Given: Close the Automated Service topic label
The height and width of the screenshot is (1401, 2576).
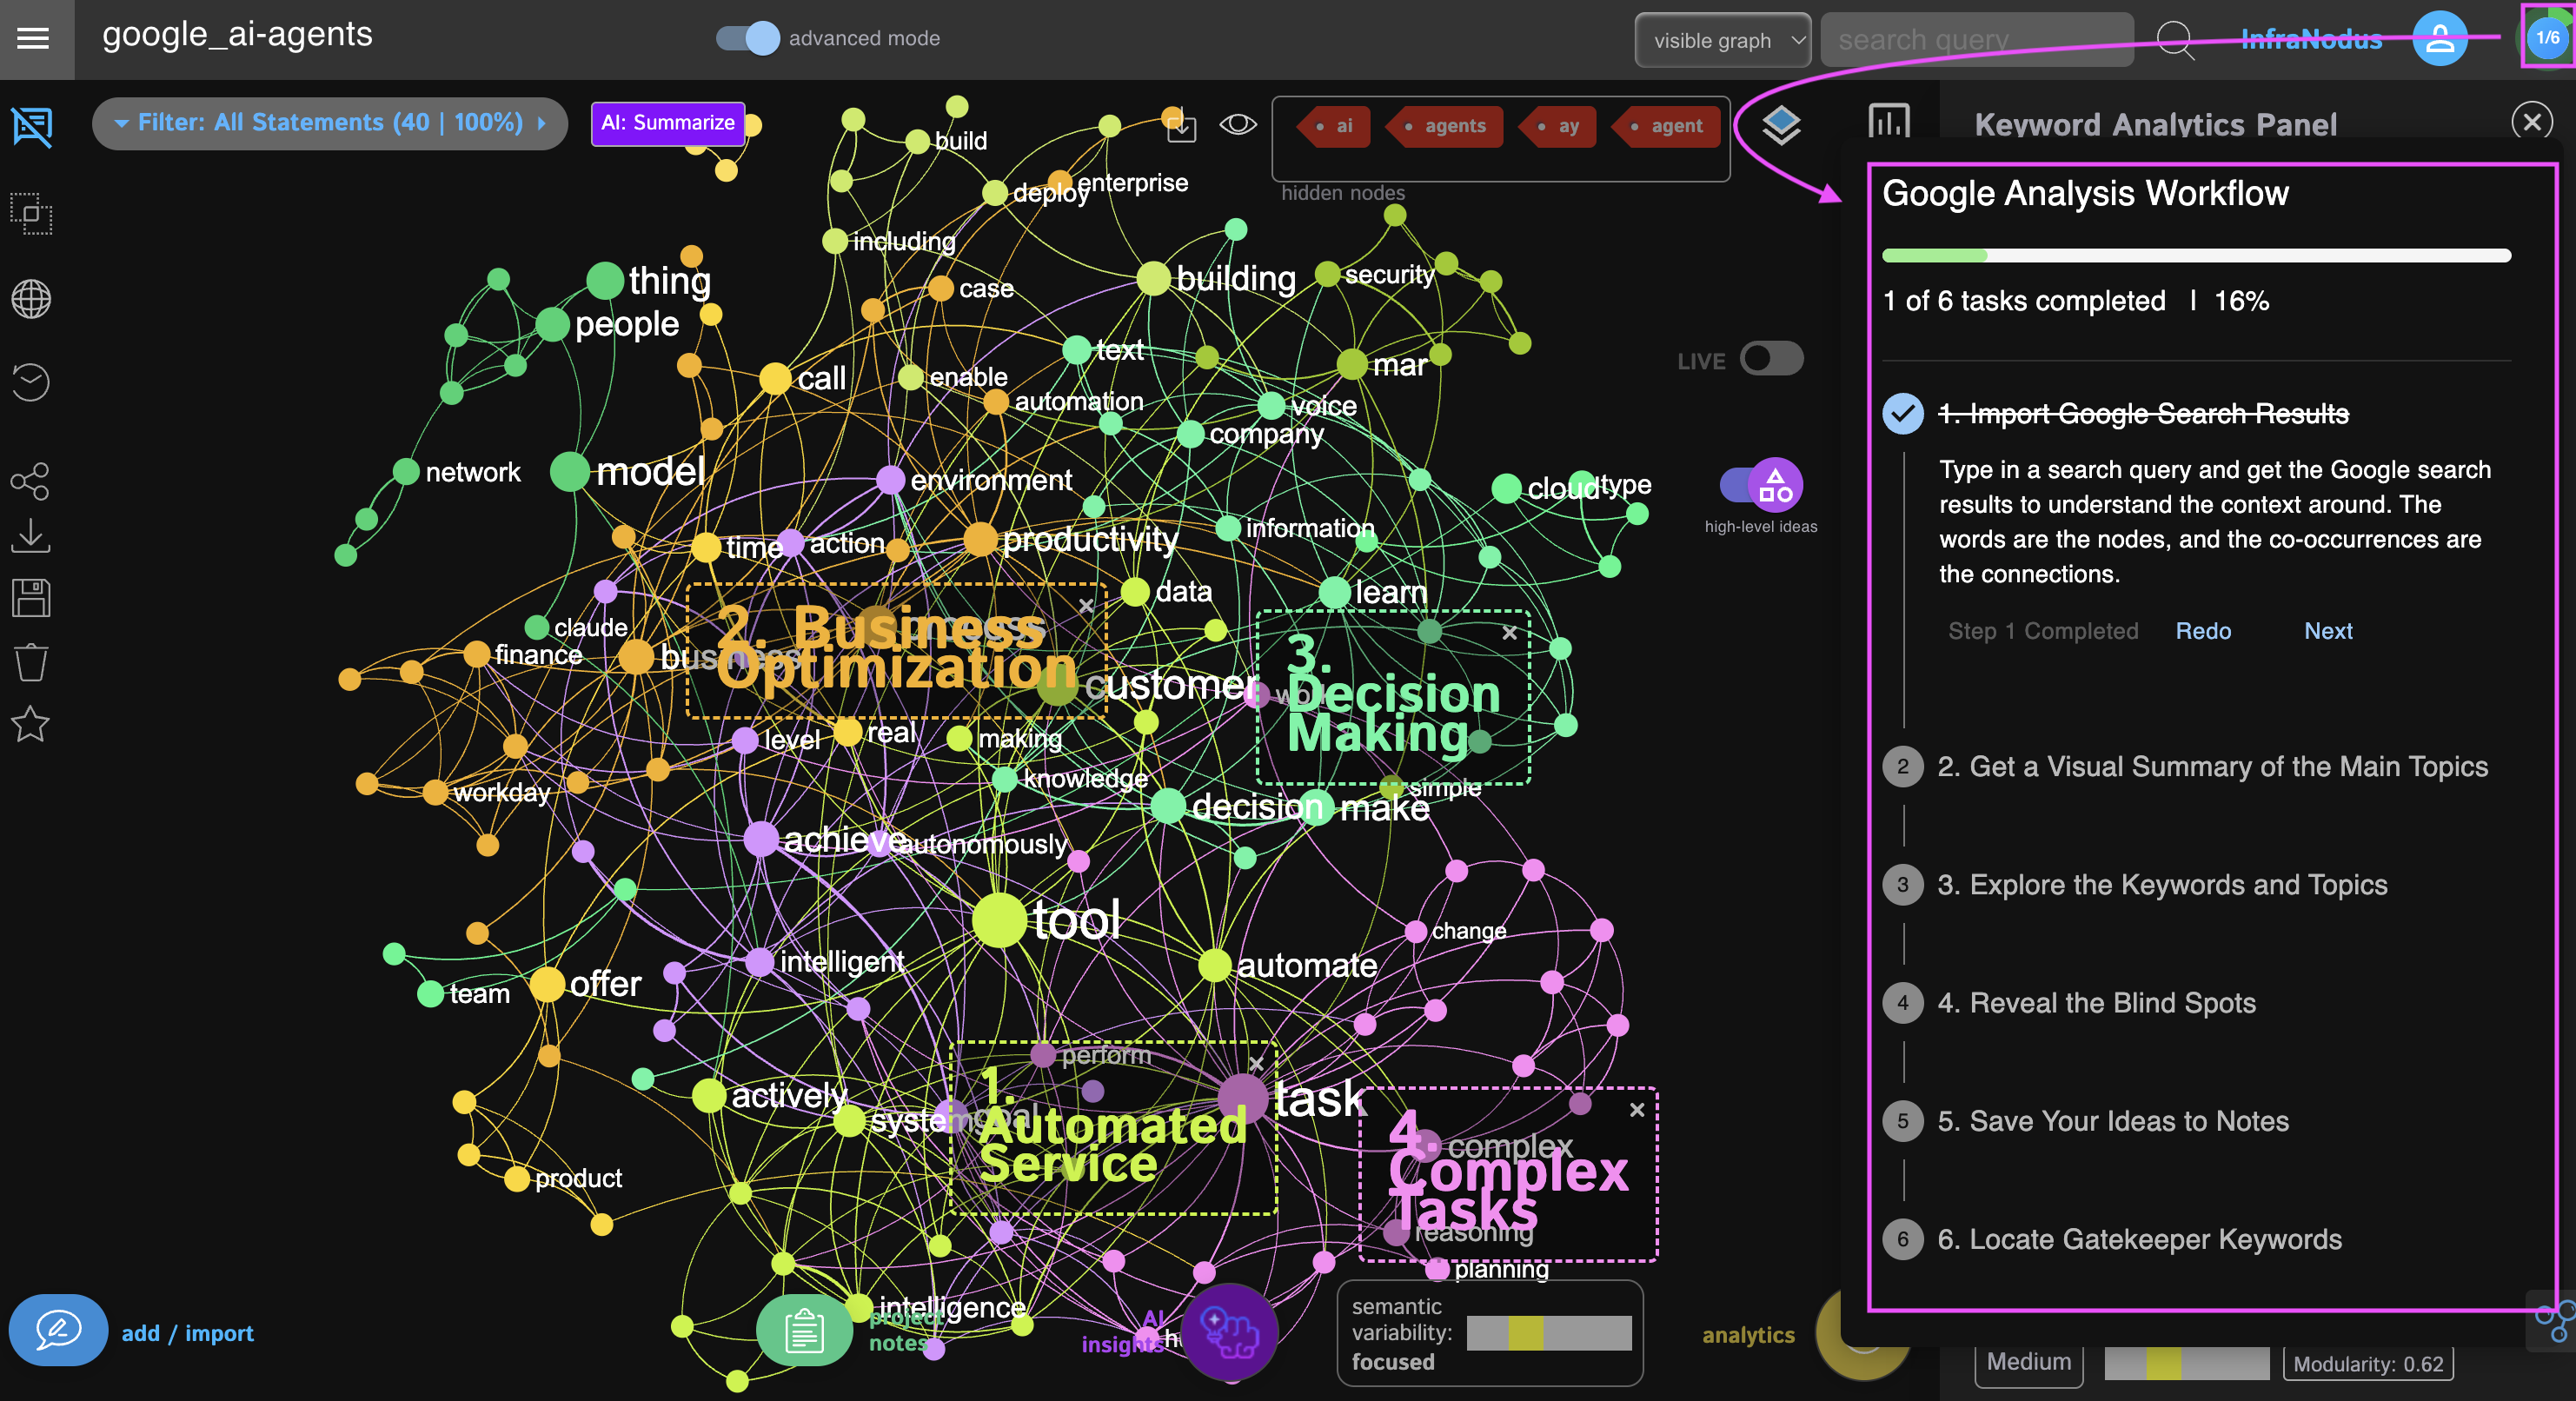Looking at the screenshot, I should pos(1257,1063).
